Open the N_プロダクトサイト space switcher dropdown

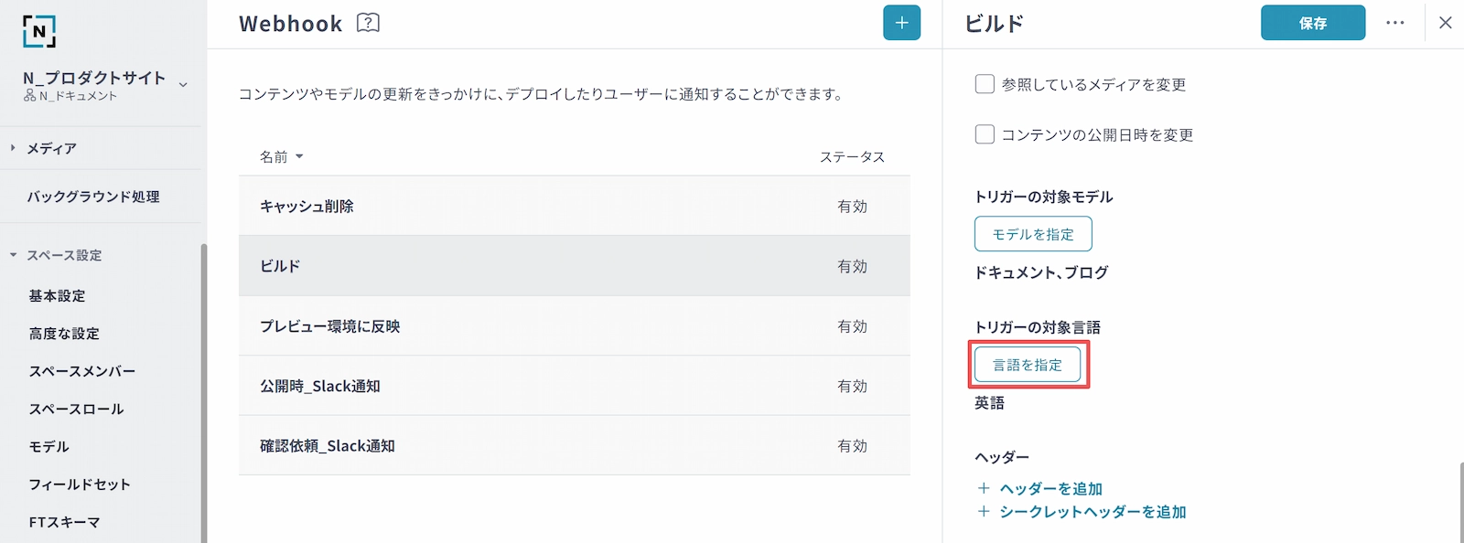coord(183,85)
